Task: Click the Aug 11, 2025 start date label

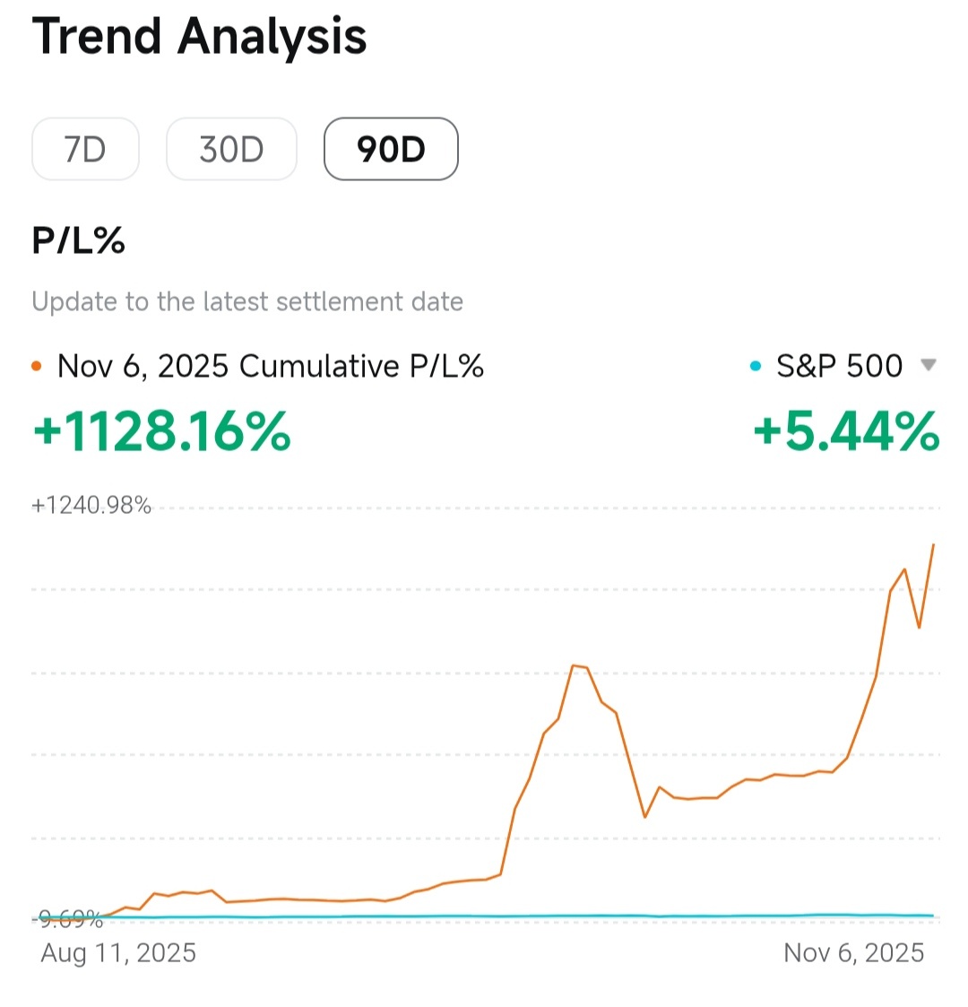Action: pos(118,952)
